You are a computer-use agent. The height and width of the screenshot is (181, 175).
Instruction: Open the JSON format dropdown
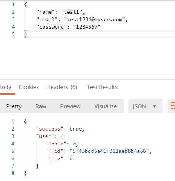click(145, 106)
